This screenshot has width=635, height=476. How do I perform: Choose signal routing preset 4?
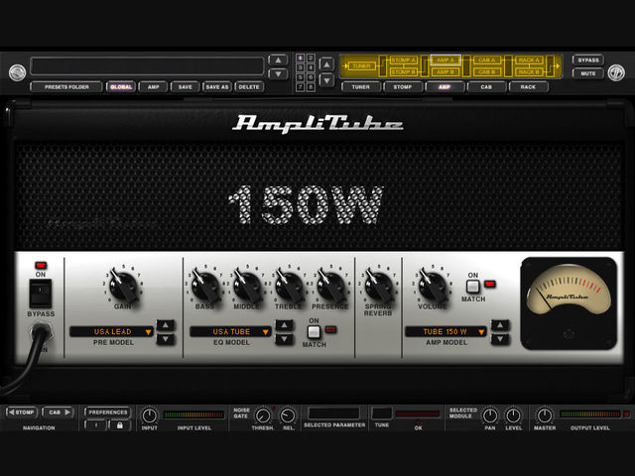[x=311, y=67]
